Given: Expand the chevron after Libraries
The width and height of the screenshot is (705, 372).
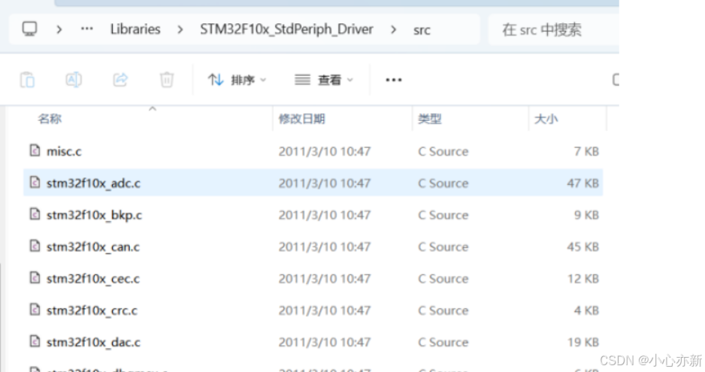Looking at the screenshot, I should (x=180, y=30).
